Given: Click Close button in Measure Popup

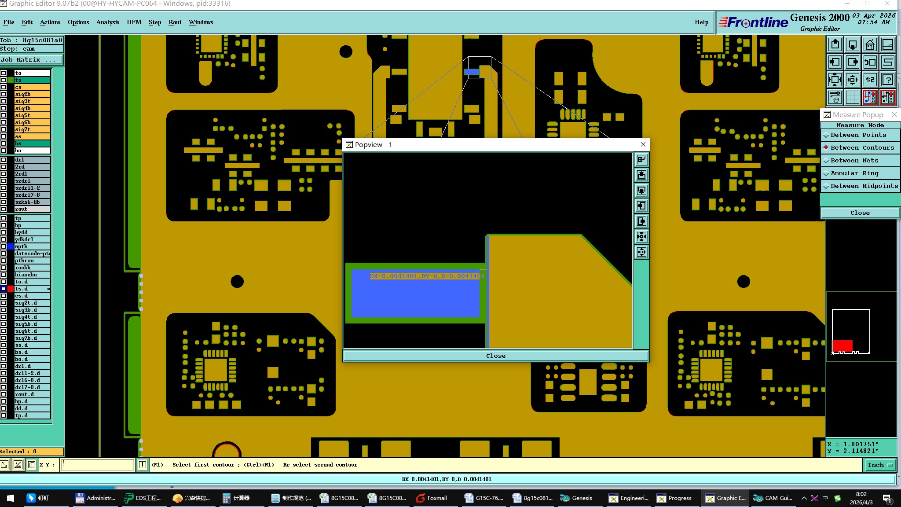Looking at the screenshot, I should coord(860,213).
